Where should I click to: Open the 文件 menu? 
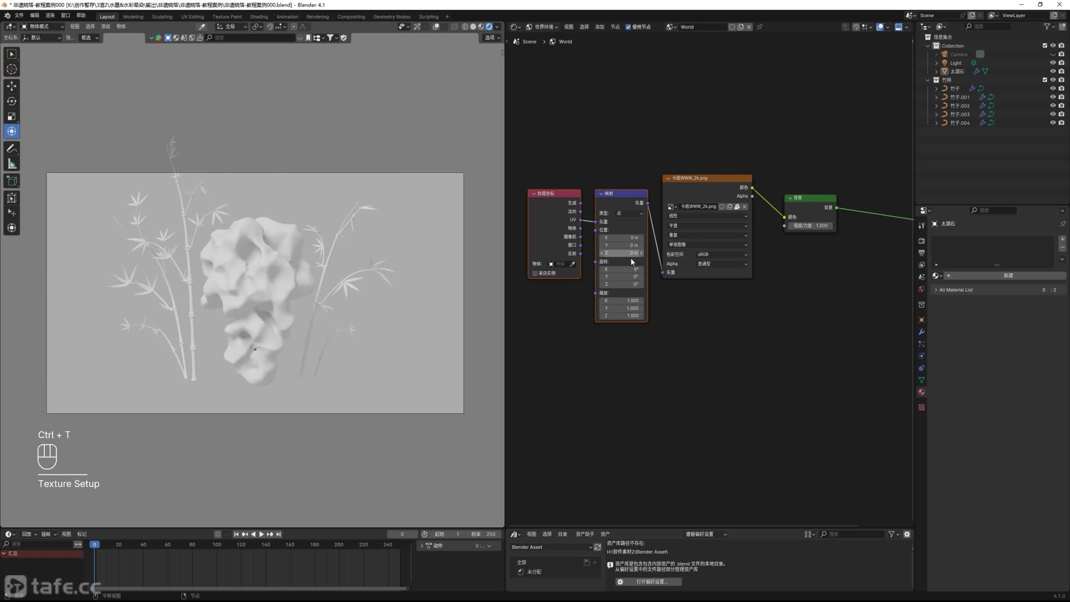(19, 15)
